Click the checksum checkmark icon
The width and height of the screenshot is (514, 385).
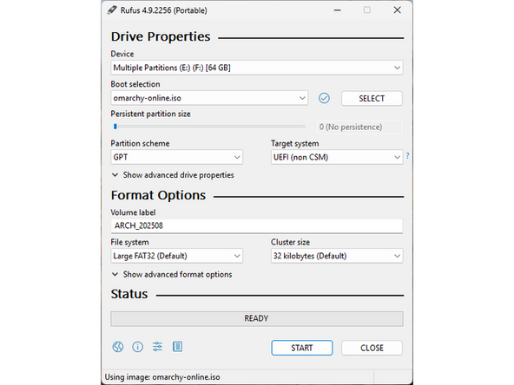pyautogui.click(x=324, y=98)
